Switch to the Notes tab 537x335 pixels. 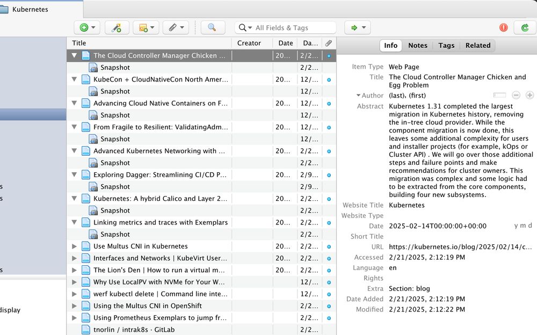[x=417, y=46]
